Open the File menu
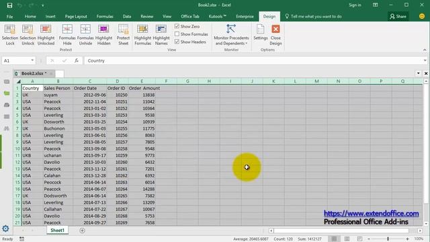430x242 pixels. click(9, 16)
